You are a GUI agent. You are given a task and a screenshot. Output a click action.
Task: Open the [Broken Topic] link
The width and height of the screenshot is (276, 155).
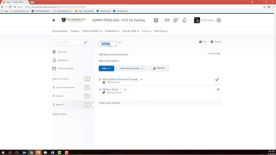pyautogui.click(x=110, y=90)
